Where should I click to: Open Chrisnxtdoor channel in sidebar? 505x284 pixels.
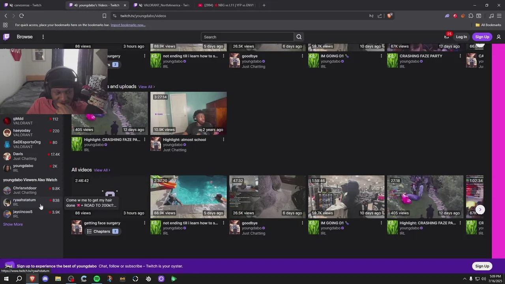click(x=32, y=190)
